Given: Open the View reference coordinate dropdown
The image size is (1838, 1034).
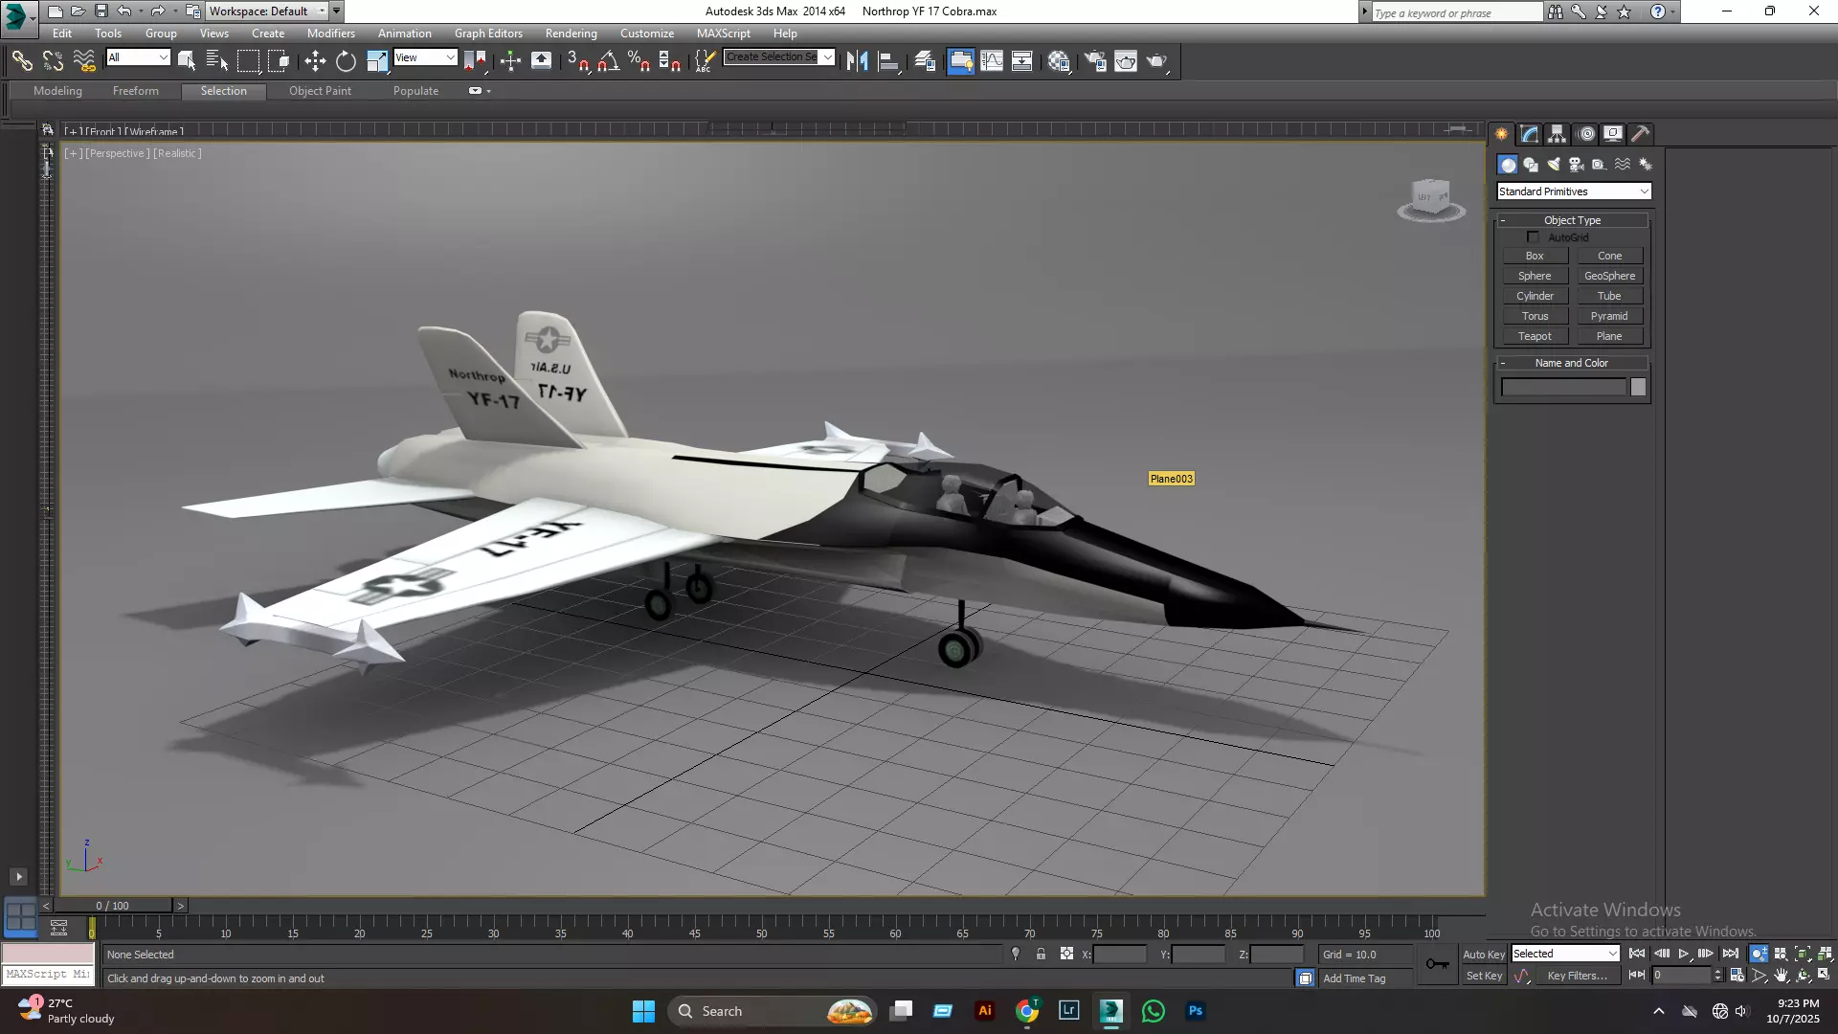Looking at the screenshot, I should click(x=425, y=57).
